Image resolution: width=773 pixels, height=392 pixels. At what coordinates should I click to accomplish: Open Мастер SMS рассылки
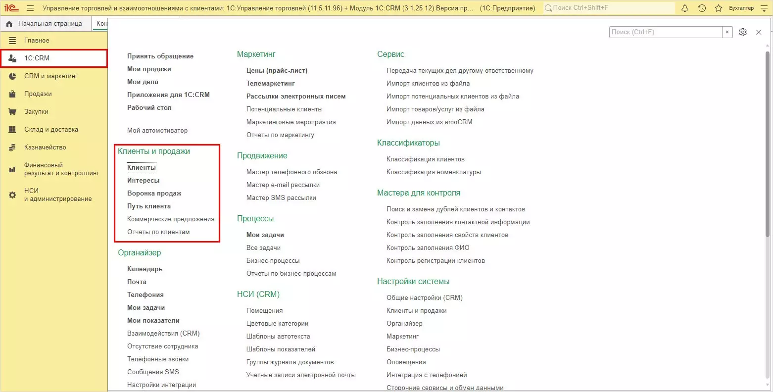(x=281, y=198)
